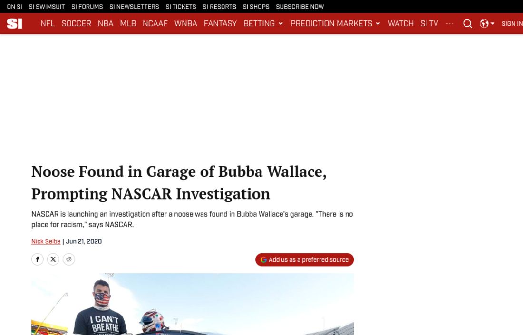Viewport: 523px width, 335px height.
Task: Visit SI Forums
Action: [87, 7]
